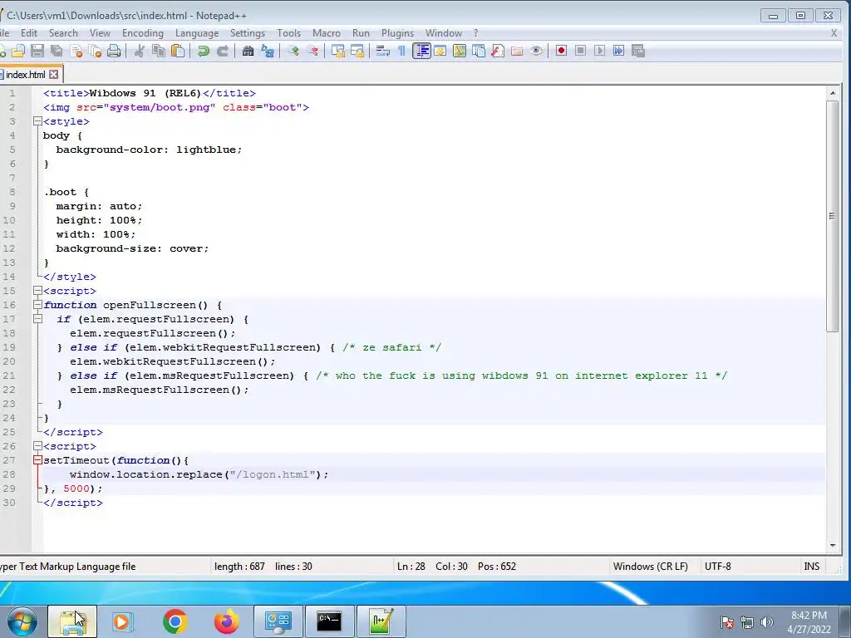Open the Edit menu
The height and width of the screenshot is (638, 851).
[x=29, y=33]
